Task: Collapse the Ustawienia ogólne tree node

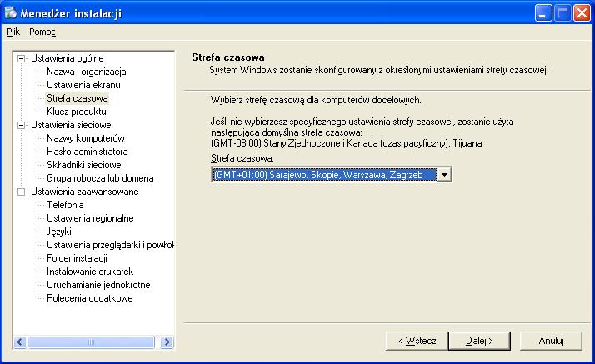Action: point(22,58)
